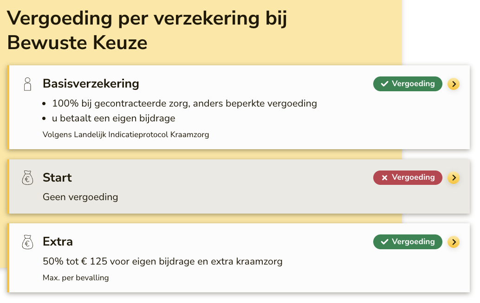
Task: Click the 'Volgens Landelijk Indicatieprotocol Kraamzorg' note
Action: click(x=126, y=135)
